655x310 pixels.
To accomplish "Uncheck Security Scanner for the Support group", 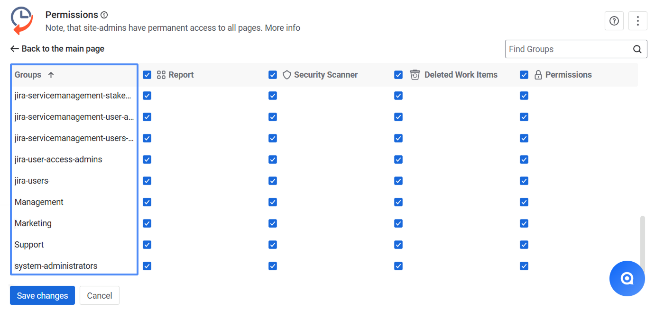I will point(273,245).
